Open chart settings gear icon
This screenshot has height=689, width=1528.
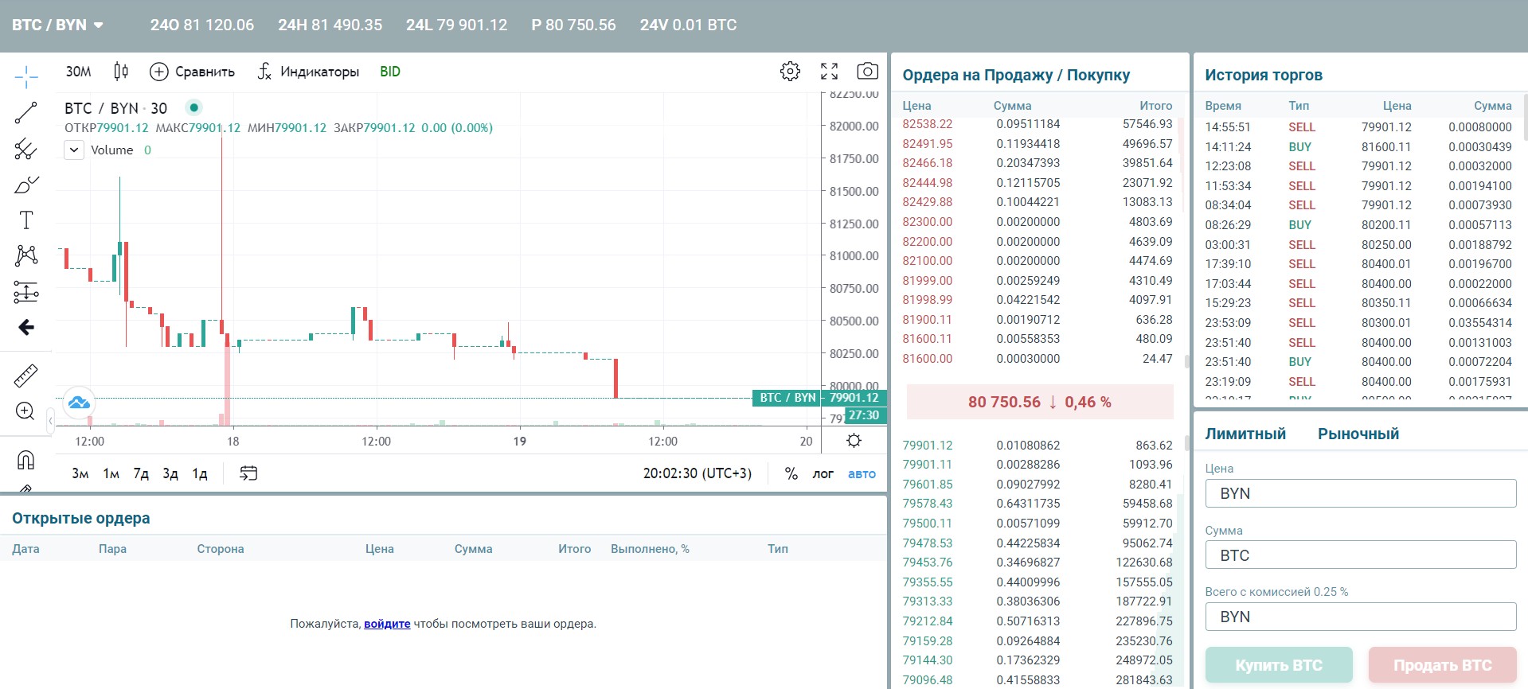(x=790, y=72)
